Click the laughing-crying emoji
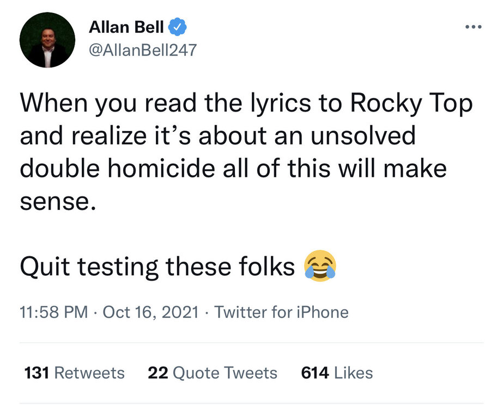Viewport: 503px width, 408px height. pyautogui.click(x=320, y=267)
